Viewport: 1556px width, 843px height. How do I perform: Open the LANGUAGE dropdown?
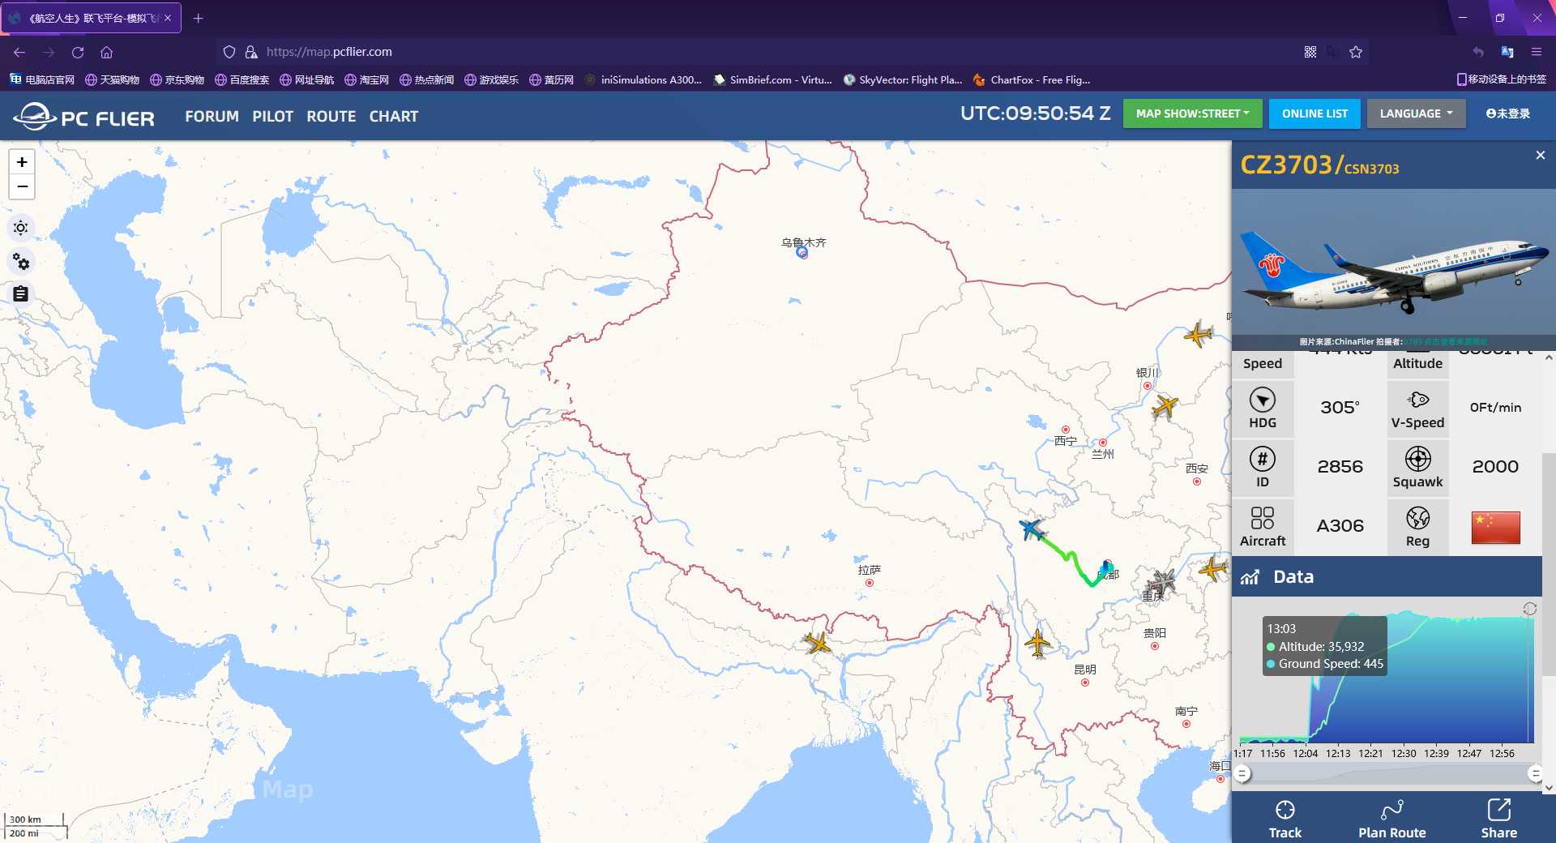coord(1416,113)
